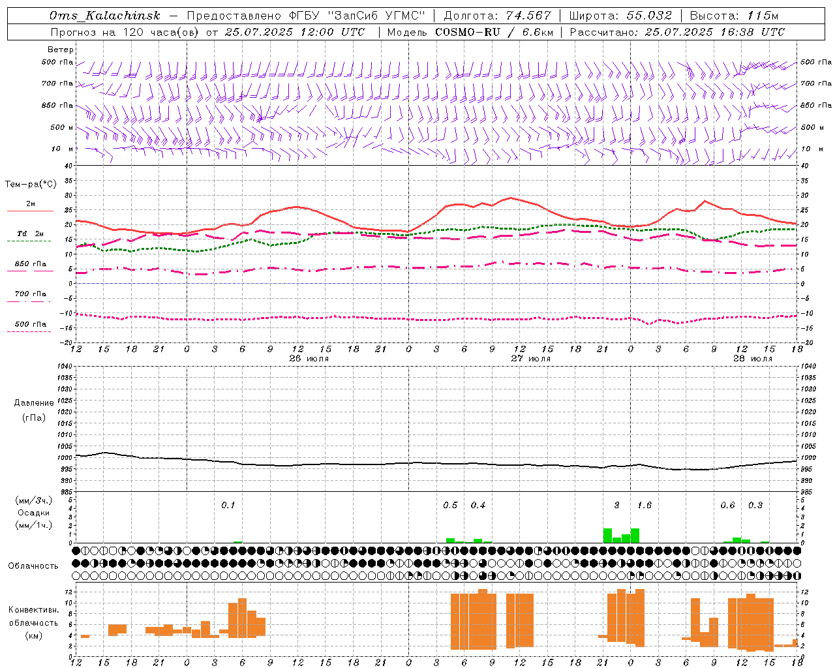Click the Td 2м dew point legend label

point(30,234)
